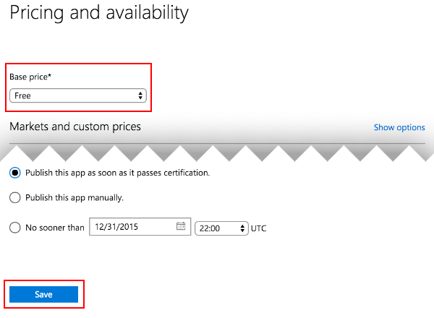
Task: Choose the No sooner than radio button
Action: click(15, 227)
